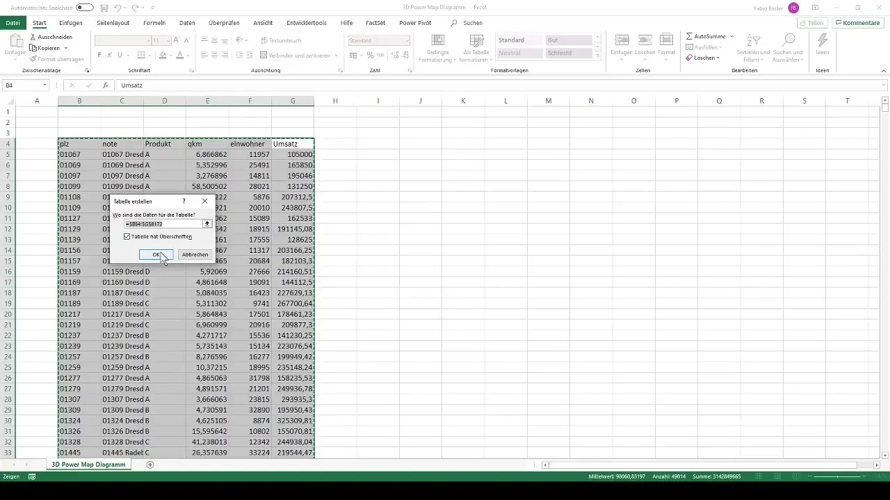
Task: Toggle underline U formatting
Action: (120, 56)
